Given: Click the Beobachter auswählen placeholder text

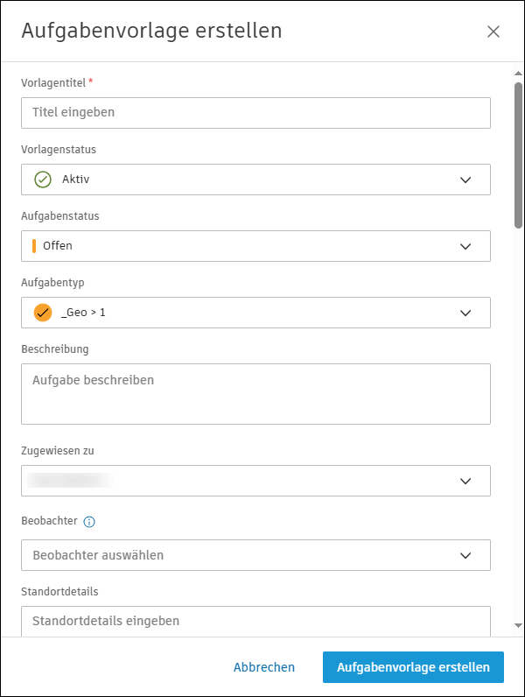Looking at the screenshot, I should [x=98, y=555].
